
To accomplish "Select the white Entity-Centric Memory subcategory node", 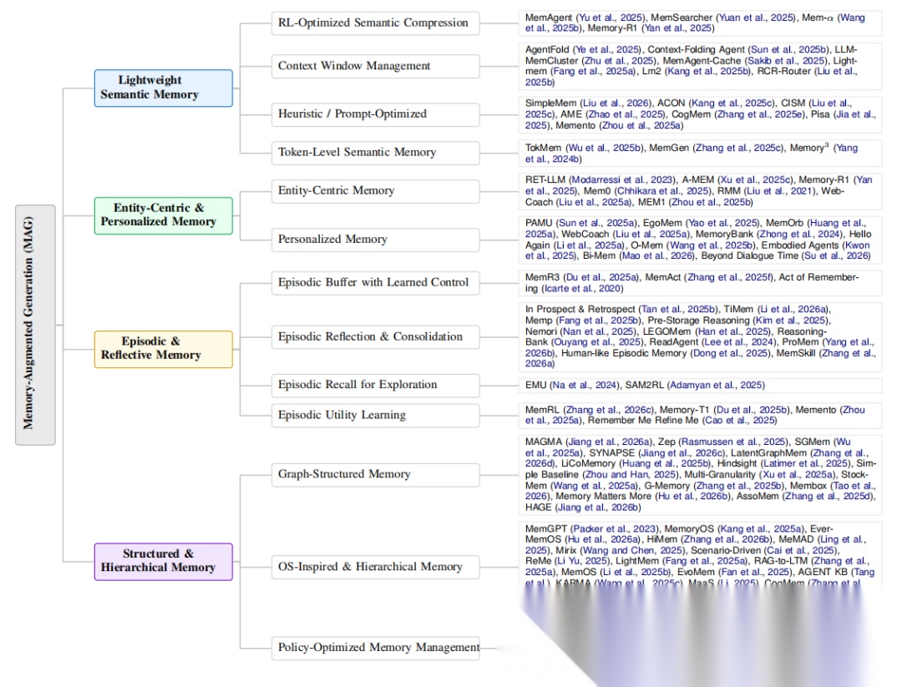I will coord(375,191).
